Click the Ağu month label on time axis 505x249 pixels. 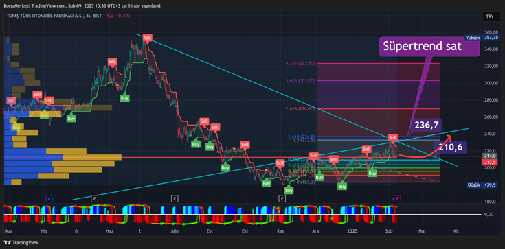tap(175, 231)
